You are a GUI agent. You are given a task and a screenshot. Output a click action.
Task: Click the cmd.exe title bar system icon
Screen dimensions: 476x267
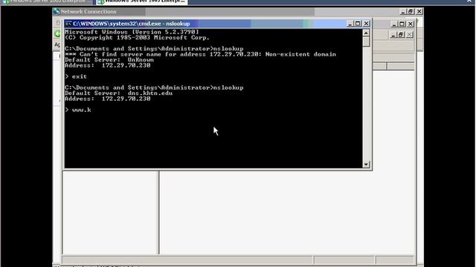[x=68, y=24]
